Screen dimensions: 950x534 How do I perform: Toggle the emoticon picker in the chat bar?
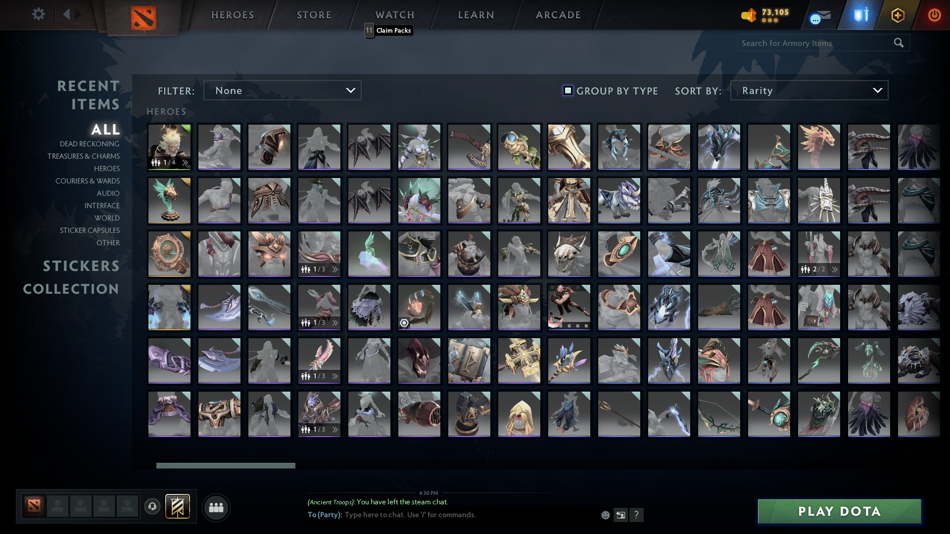[x=606, y=515]
